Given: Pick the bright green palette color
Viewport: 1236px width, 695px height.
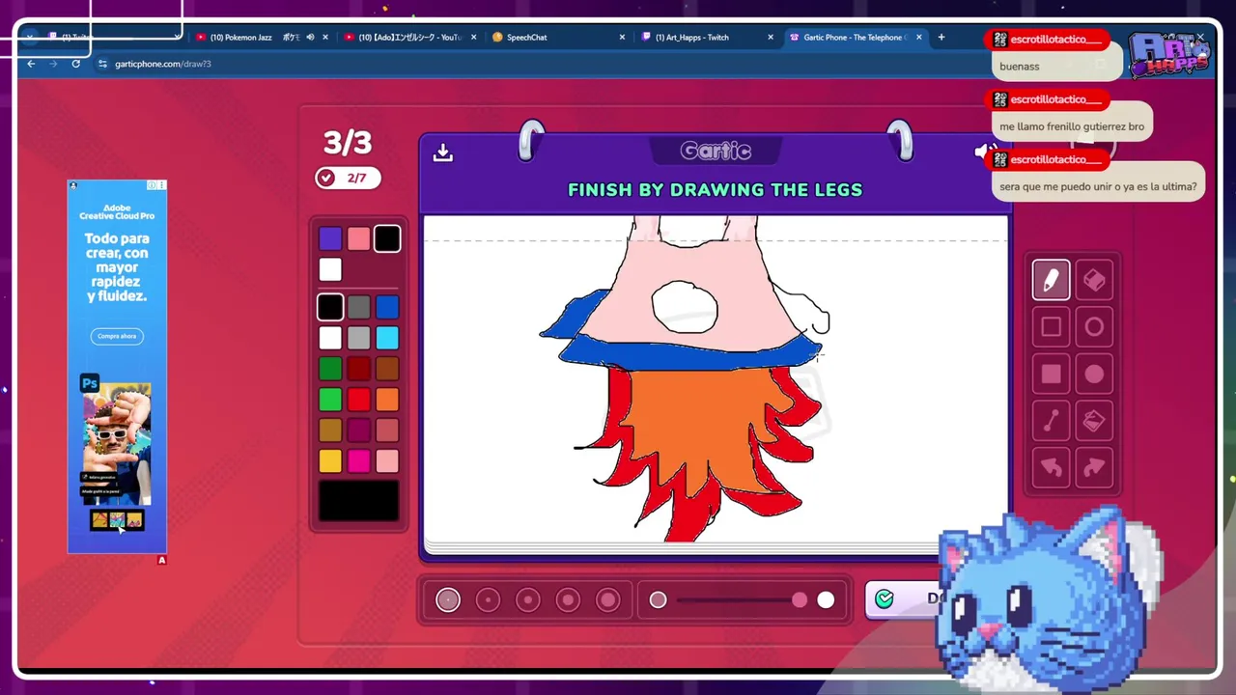Looking at the screenshot, I should coord(330,400).
